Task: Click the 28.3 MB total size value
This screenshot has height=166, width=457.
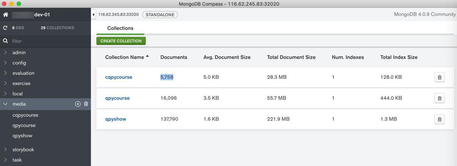Action: tap(277, 77)
